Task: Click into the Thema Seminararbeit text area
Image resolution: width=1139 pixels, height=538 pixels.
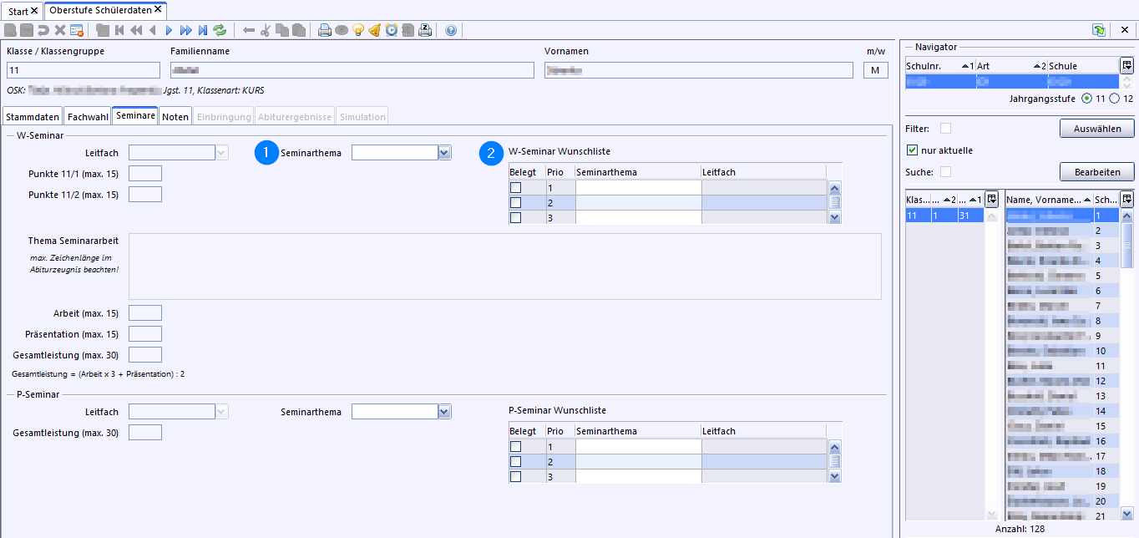Action: [x=505, y=266]
